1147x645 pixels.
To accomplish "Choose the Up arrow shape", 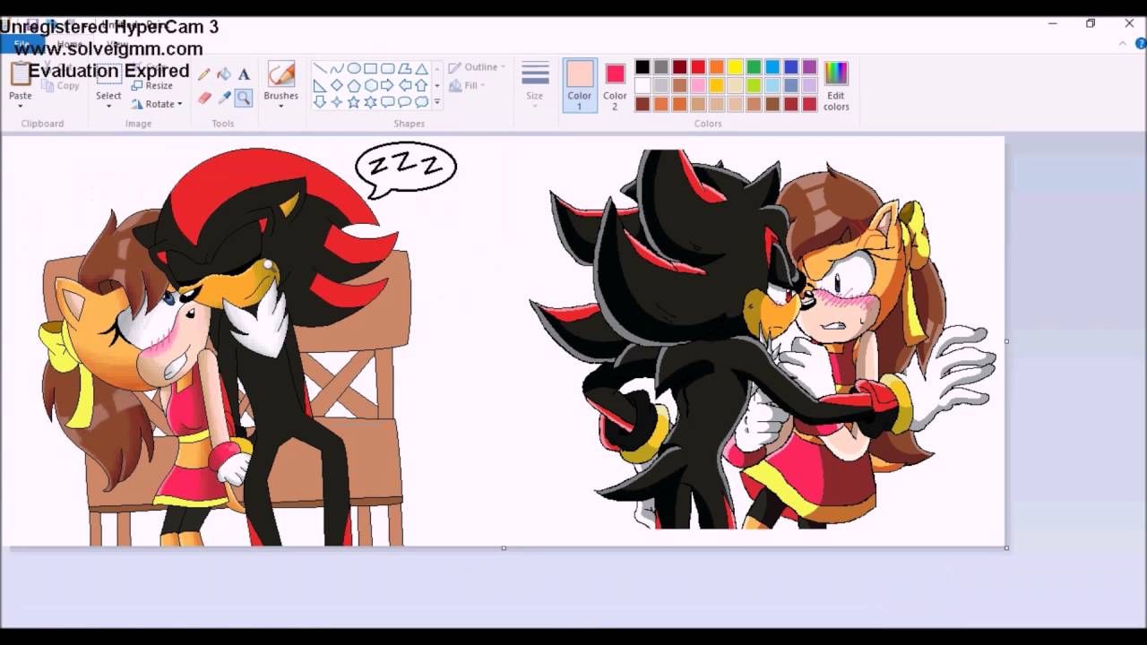I will coord(421,85).
